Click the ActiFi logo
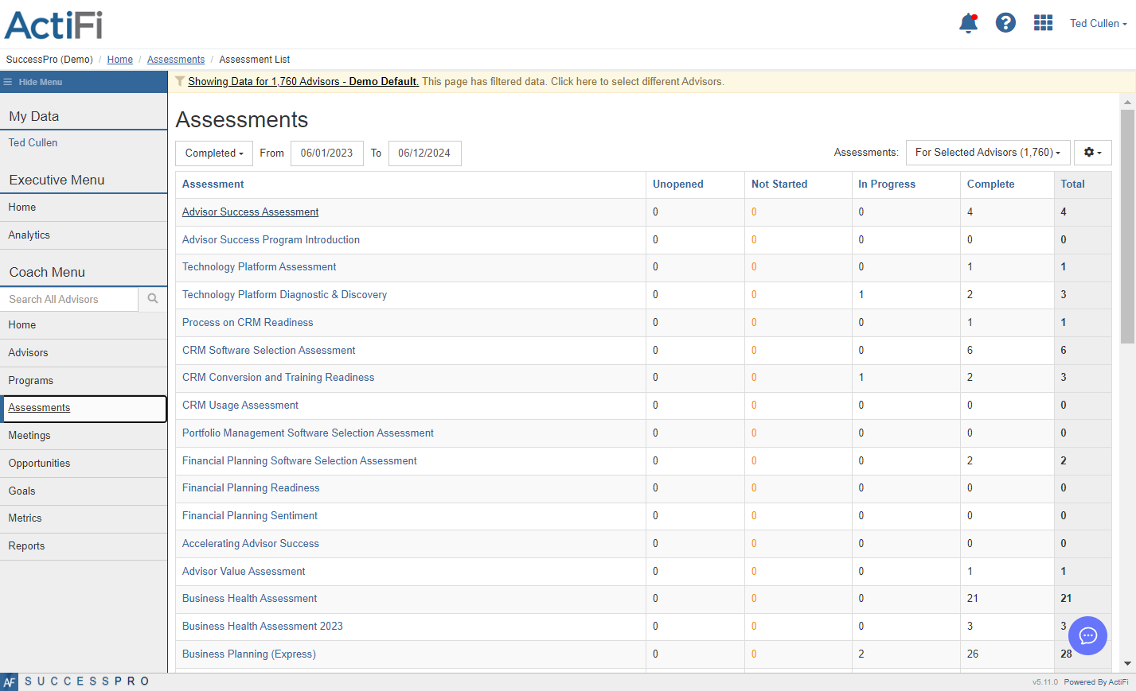The height and width of the screenshot is (691, 1136). click(54, 25)
